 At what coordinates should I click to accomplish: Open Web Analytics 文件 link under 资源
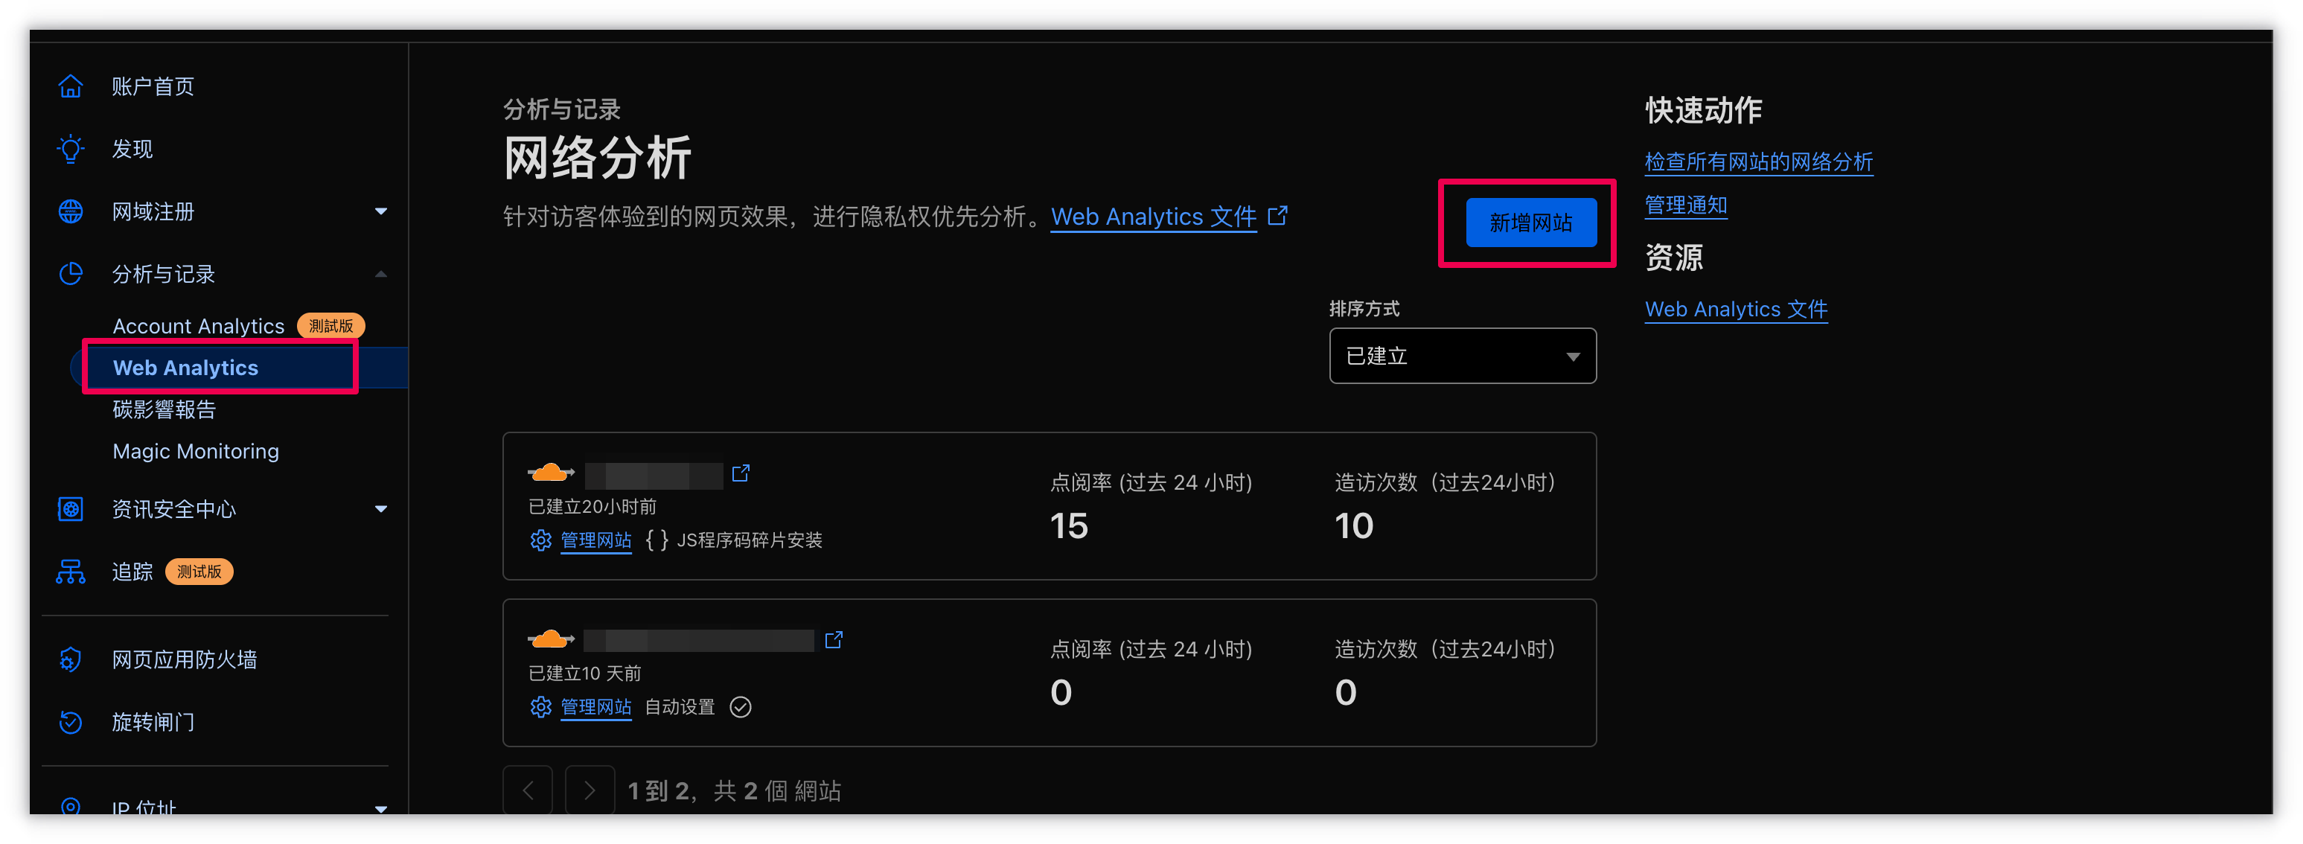[1735, 310]
